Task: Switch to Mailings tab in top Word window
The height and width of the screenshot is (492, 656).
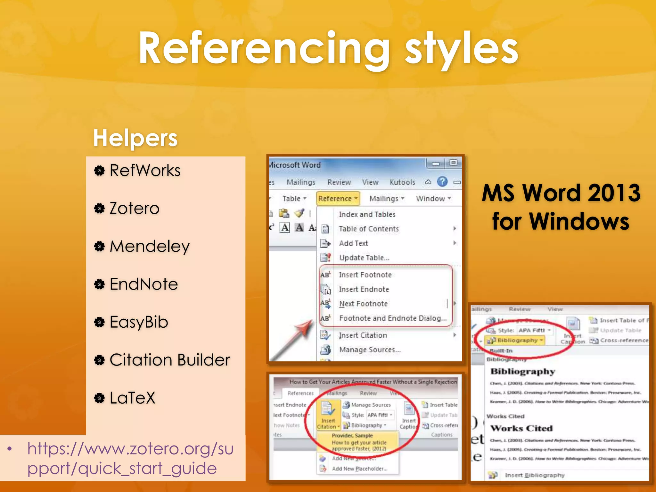Action: pyautogui.click(x=301, y=182)
